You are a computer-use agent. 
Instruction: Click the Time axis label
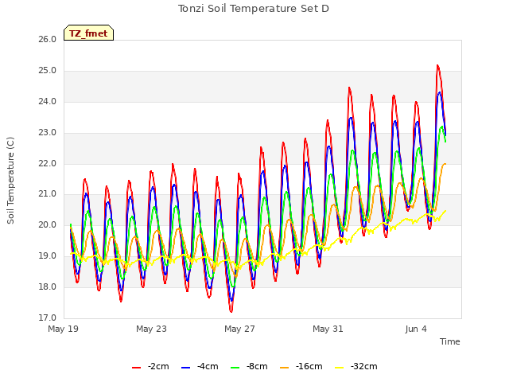point(450,341)
